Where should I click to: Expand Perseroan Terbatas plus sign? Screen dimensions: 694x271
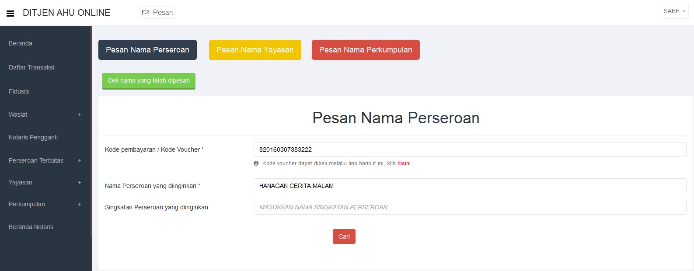[x=79, y=160]
